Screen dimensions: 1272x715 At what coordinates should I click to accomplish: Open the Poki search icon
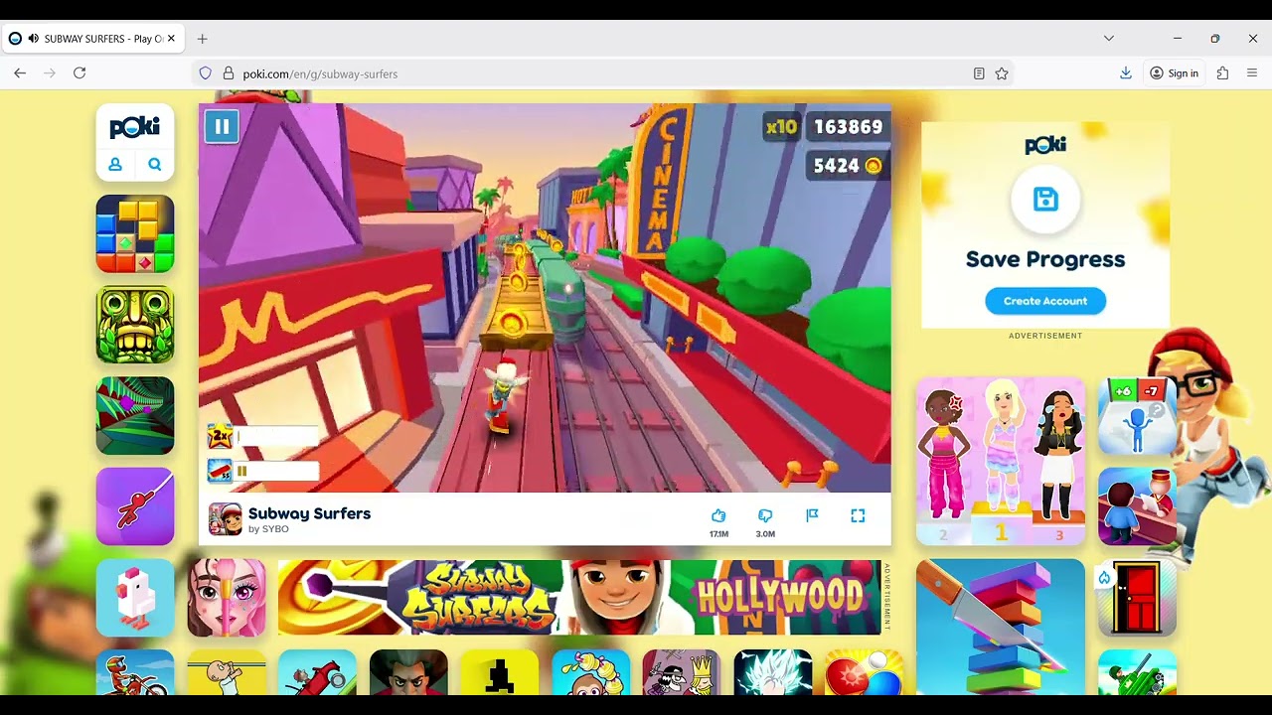(155, 165)
